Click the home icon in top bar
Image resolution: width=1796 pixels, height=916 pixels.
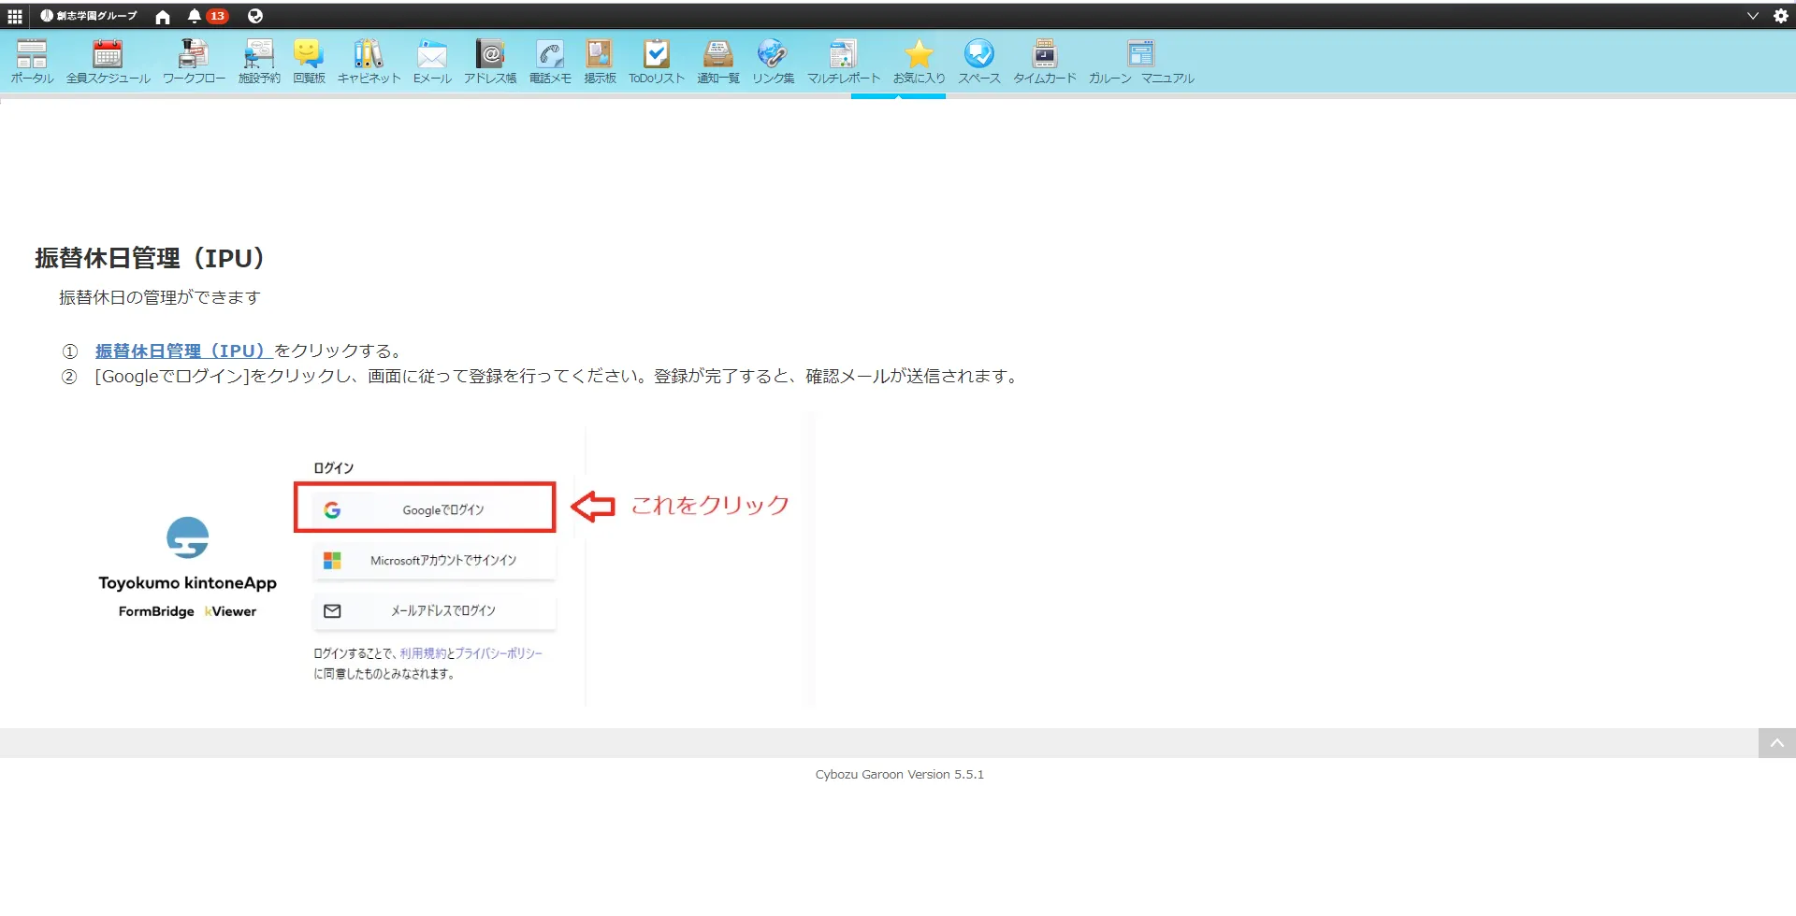point(163,17)
